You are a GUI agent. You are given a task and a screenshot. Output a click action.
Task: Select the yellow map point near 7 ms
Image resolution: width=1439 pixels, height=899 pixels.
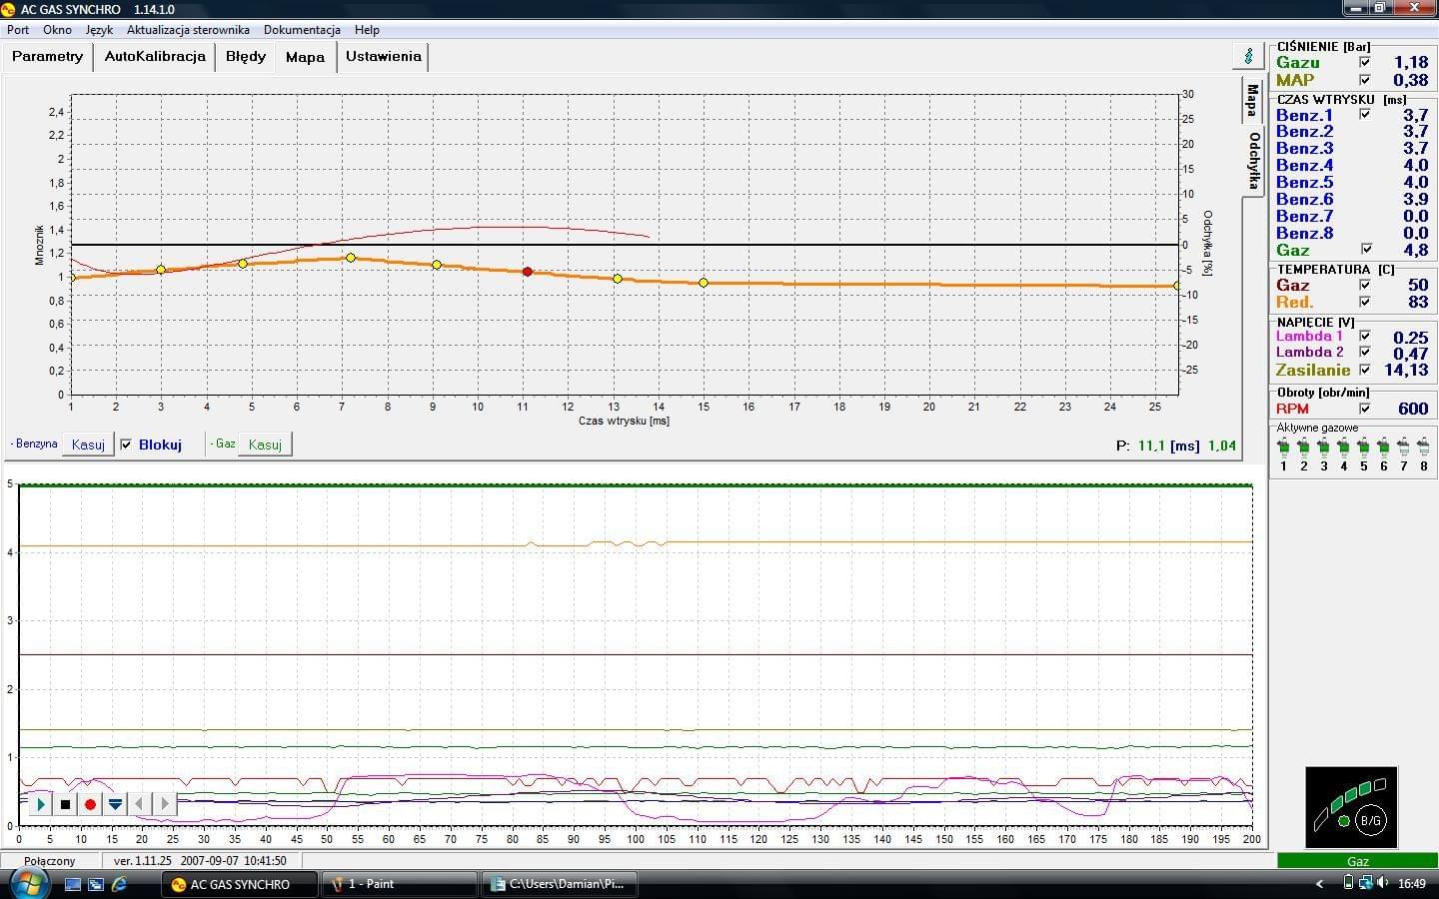(x=351, y=258)
